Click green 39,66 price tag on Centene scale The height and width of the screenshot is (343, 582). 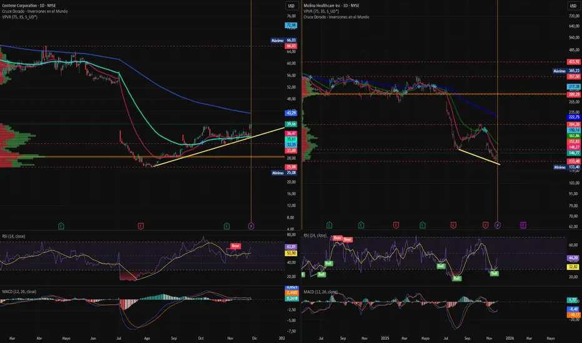pyautogui.click(x=291, y=124)
